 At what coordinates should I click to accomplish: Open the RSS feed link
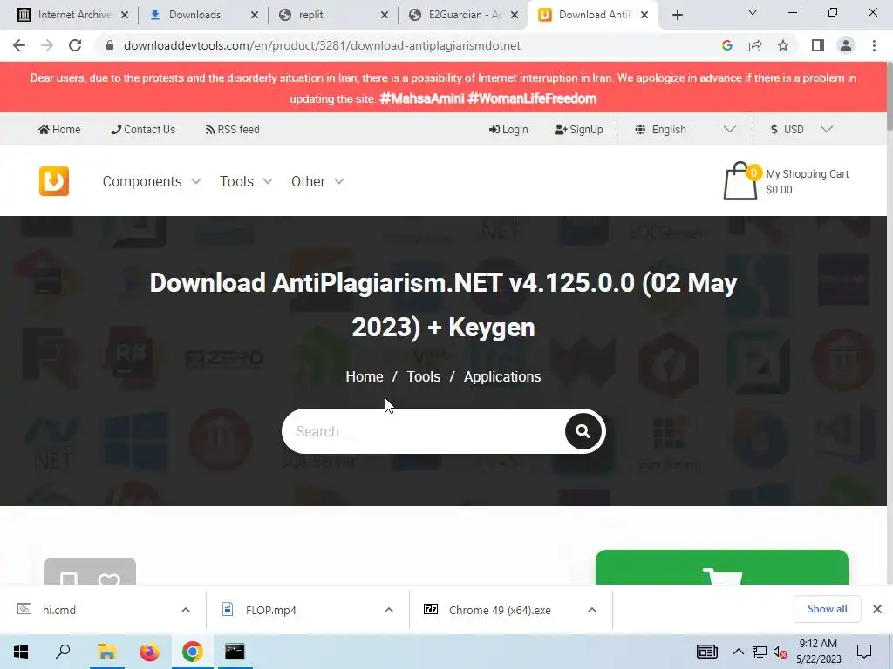[x=232, y=130]
